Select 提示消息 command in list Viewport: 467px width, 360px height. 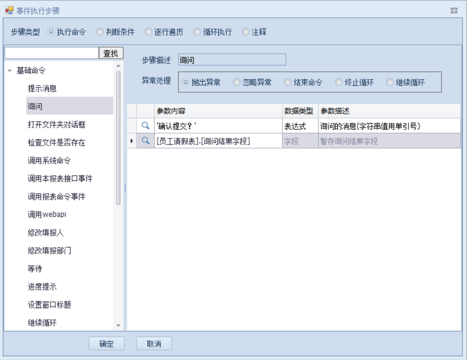coord(42,88)
